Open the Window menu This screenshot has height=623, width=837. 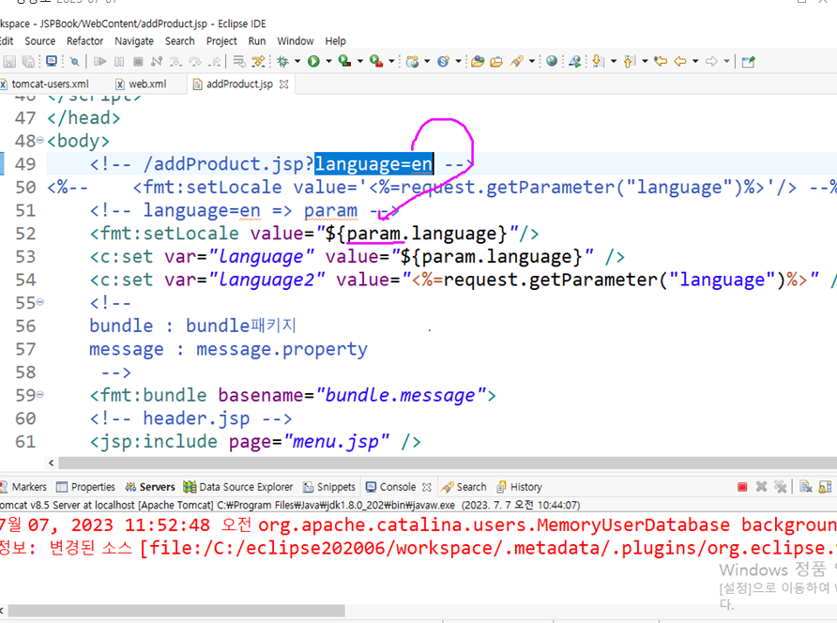click(x=296, y=41)
